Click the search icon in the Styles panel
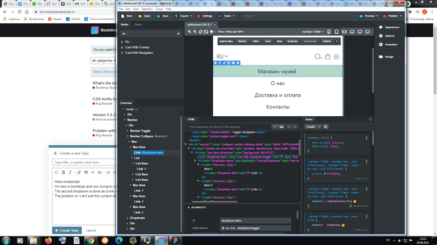The width and height of the screenshot is (437, 245). 326,127
